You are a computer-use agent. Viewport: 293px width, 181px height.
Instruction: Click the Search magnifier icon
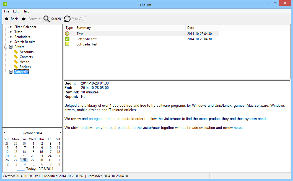[47, 19]
